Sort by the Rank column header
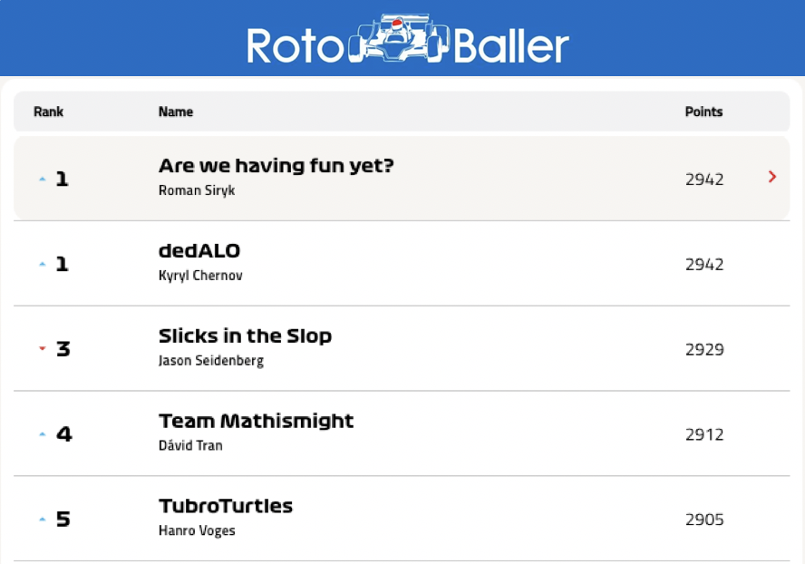This screenshot has width=805, height=564. click(x=48, y=112)
